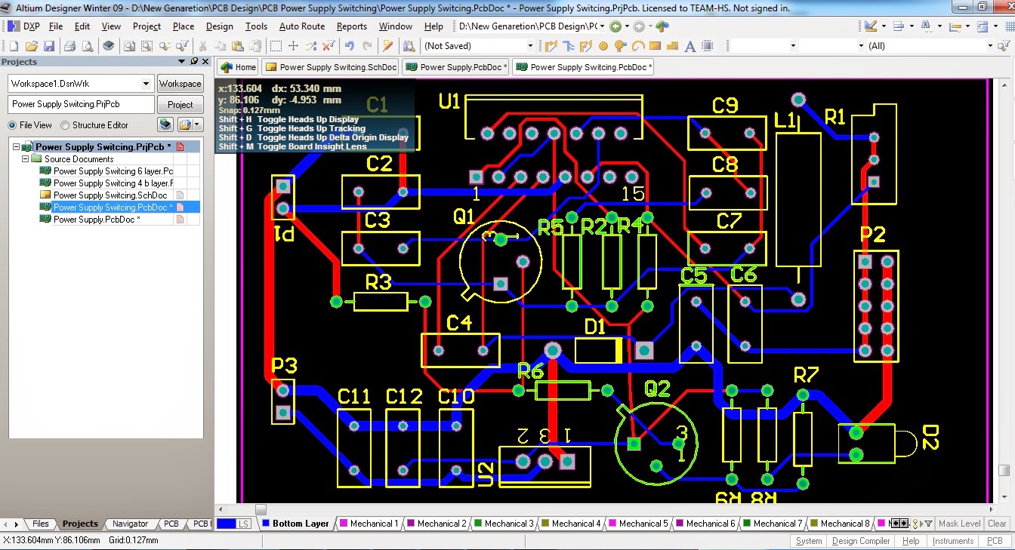1015x550 pixels.
Task: Save the active document with the floppy disk icon
Action: pos(49,46)
